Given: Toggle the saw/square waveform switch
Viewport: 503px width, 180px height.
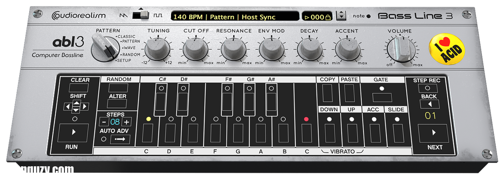Looking at the screenshot, I should 141,15.
